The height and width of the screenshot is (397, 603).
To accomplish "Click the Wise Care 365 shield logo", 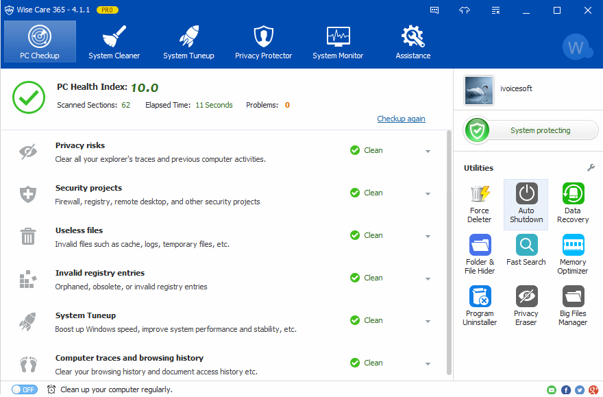I will [x=9, y=10].
